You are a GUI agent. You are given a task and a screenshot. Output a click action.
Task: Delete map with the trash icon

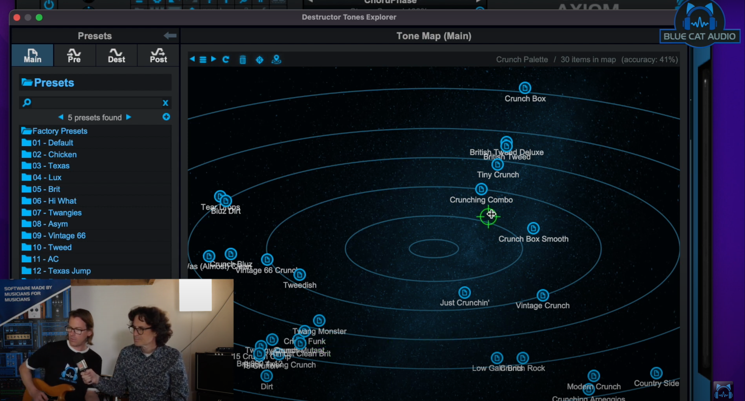pyautogui.click(x=243, y=60)
